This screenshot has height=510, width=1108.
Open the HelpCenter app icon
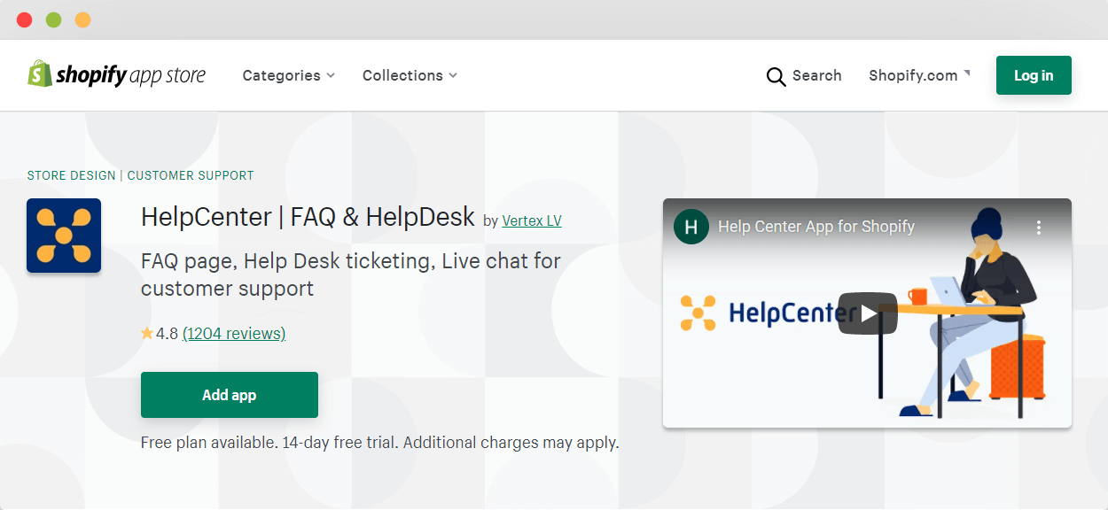[64, 236]
